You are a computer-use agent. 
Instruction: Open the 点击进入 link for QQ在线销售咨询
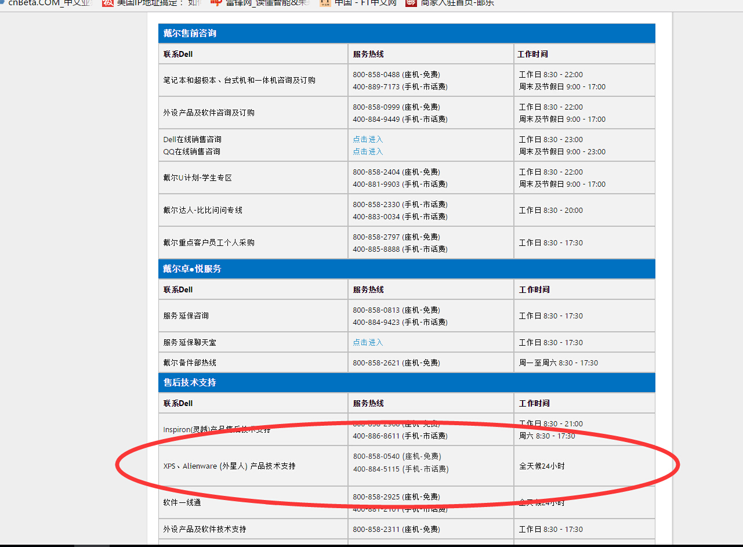(x=368, y=151)
